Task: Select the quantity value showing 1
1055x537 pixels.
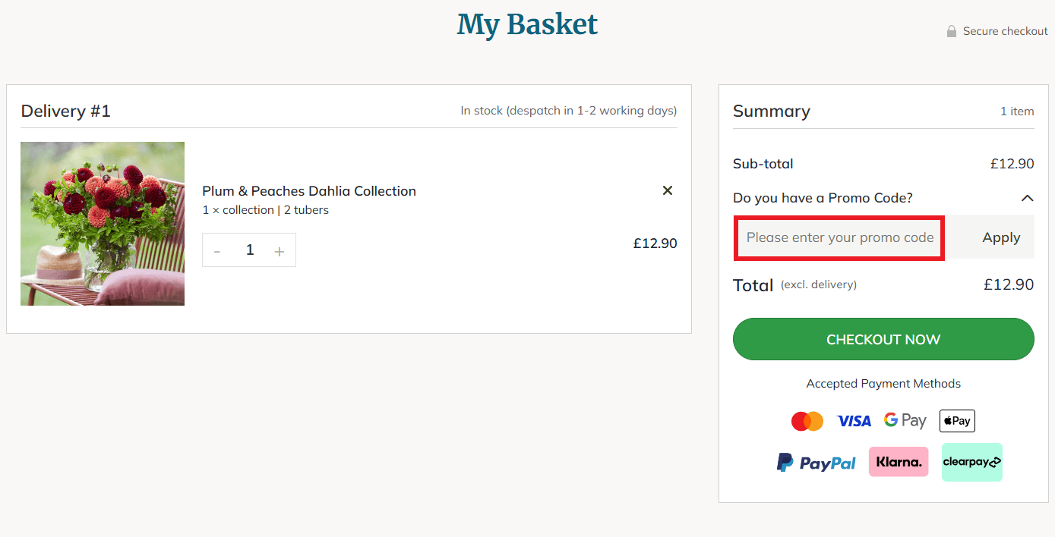Action: 249,250
